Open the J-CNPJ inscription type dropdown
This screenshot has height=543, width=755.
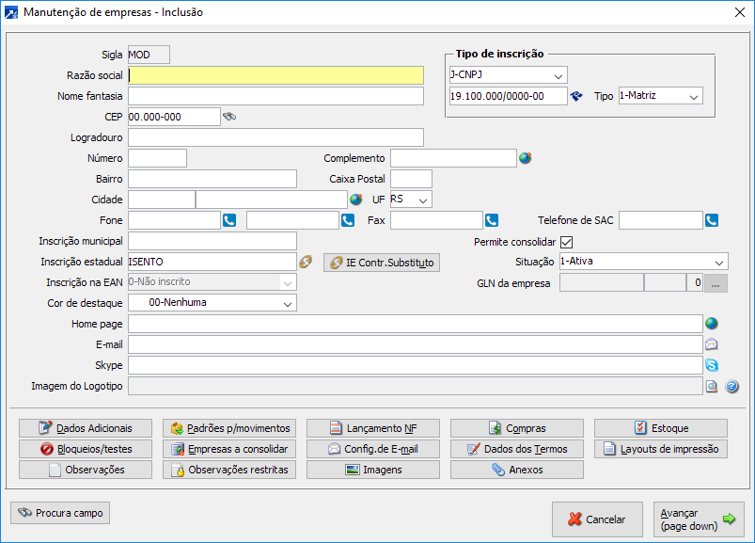tap(558, 75)
